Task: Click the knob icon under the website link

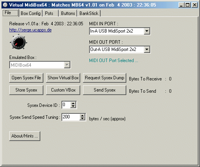Action: pyautogui.click(x=18, y=42)
